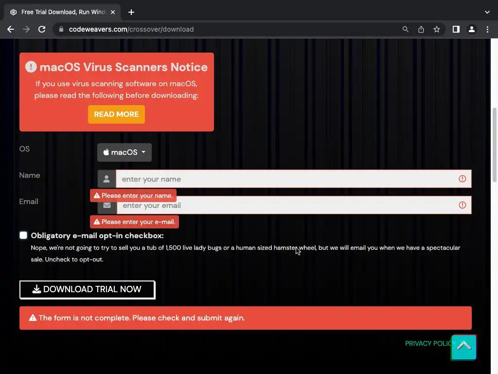Select the Free Trial Download tab
498x374 pixels.
point(63,12)
